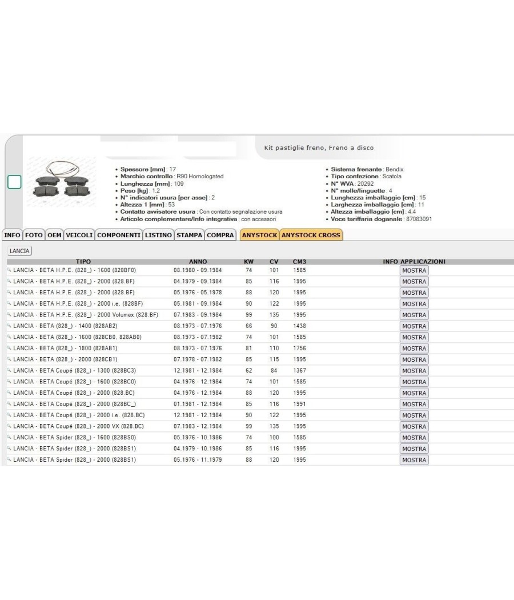Click MOSTRA for Coupé 2000 i.e. (828.BC) row
The height and width of the screenshot is (600, 514).
click(x=414, y=415)
